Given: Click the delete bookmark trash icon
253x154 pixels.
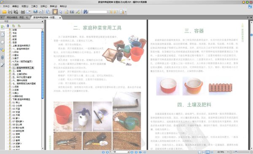Looking at the screenshot, I should [8, 26].
